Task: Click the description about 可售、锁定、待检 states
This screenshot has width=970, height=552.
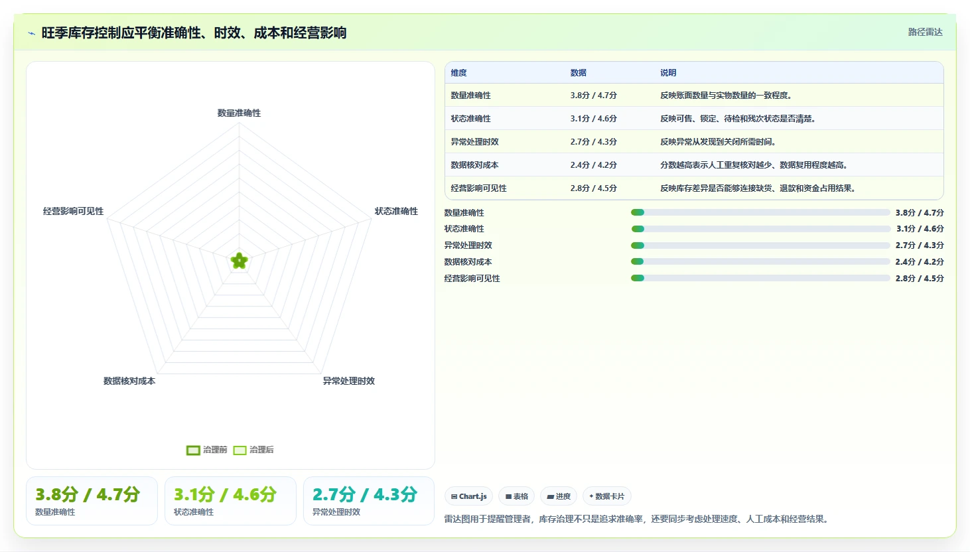Action: tap(738, 119)
